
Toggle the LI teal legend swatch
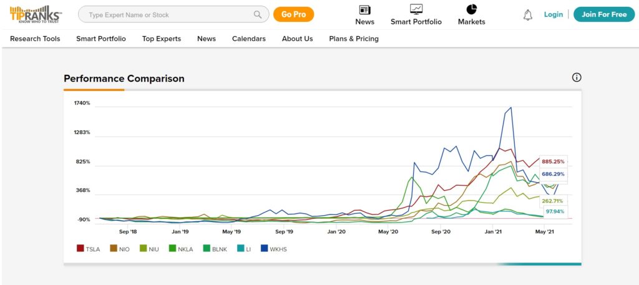240,248
